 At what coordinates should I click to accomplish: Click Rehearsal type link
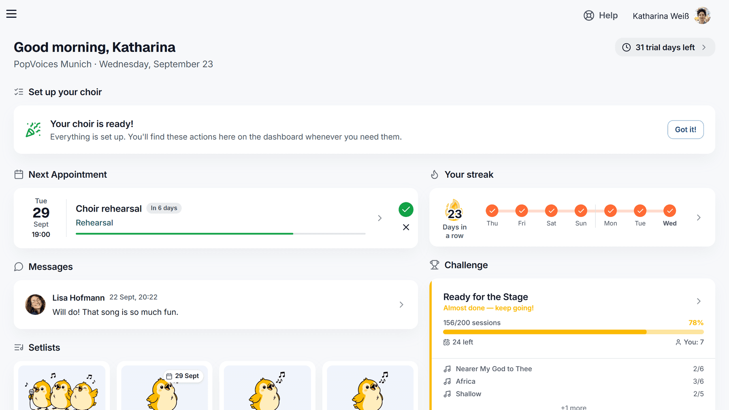pos(94,223)
